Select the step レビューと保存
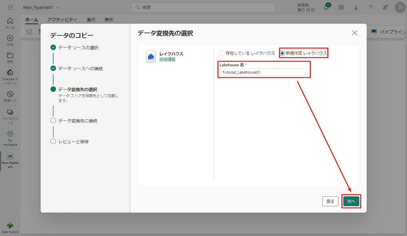407x236 pixels. click(74, 142)
